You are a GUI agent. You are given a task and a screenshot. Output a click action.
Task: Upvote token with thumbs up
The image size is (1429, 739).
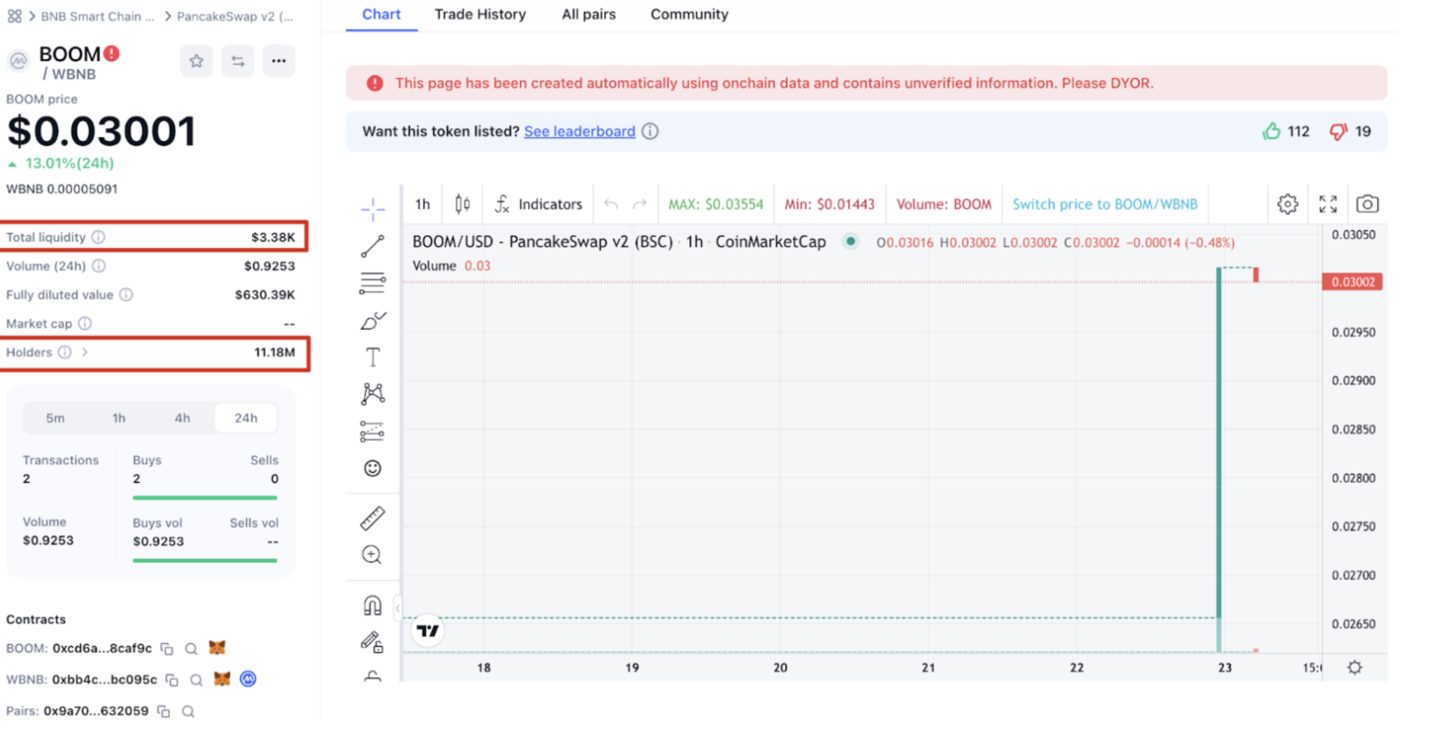pyautogui.click(x=1271, y=131)
